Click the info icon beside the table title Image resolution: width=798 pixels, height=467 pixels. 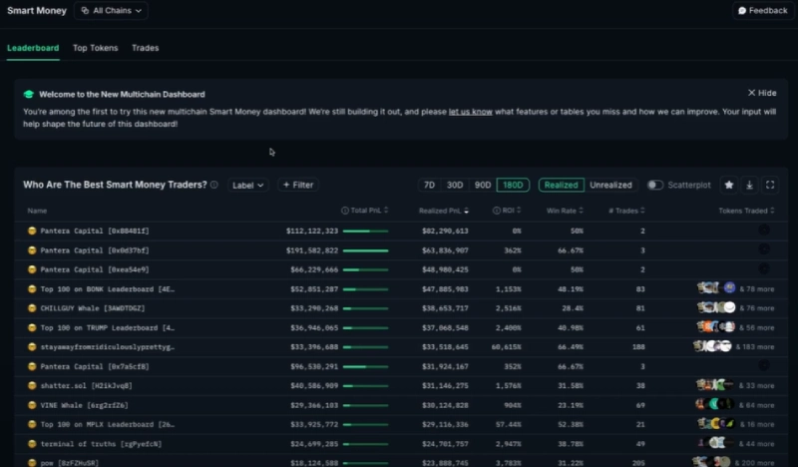(214, 185)
